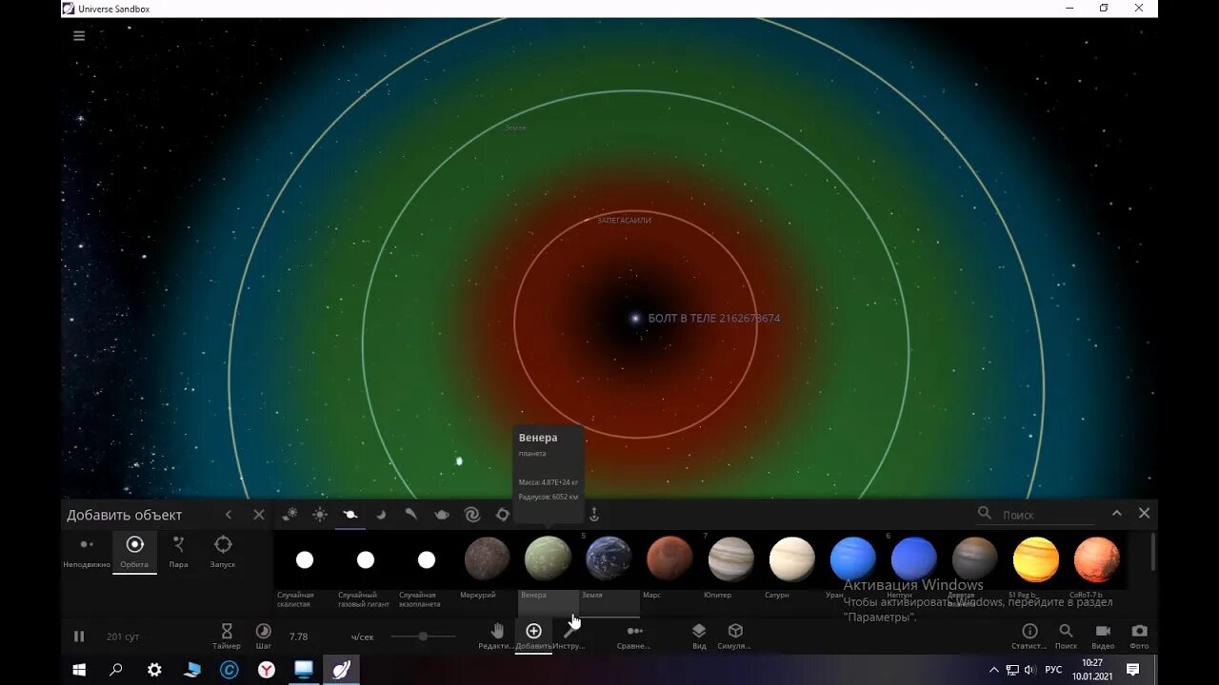Image resolution: width=1219 pixels, height=685 pixels.
Task: Open the Шаг time step setting
Action: (264, 636)
